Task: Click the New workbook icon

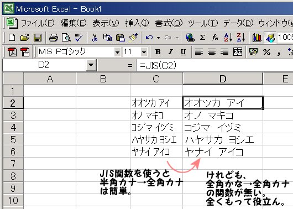Action: pyautogui.click(x=12, y=38)
